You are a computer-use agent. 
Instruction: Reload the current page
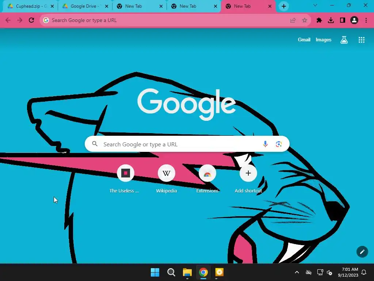pyautogui.click(x=31, y=20)
